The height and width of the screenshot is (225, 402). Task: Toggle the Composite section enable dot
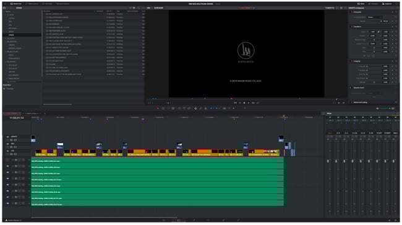(351, 12)
